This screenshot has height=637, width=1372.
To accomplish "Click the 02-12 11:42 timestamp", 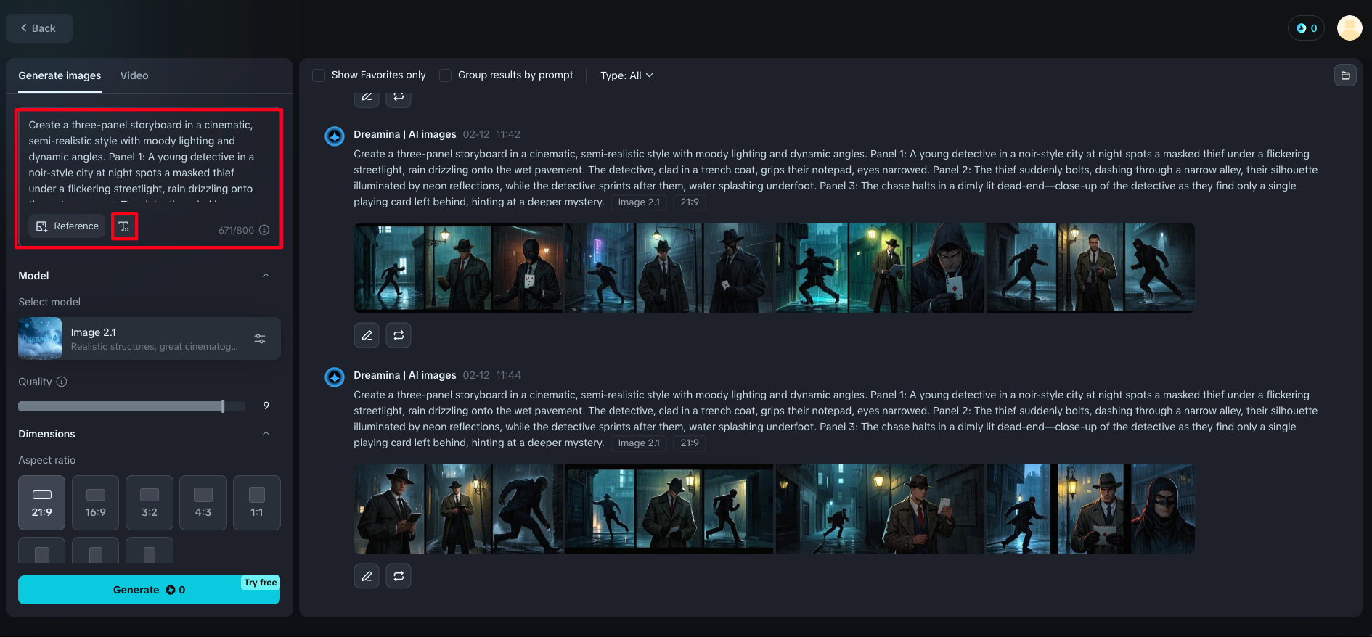I will tap(491, 134).
